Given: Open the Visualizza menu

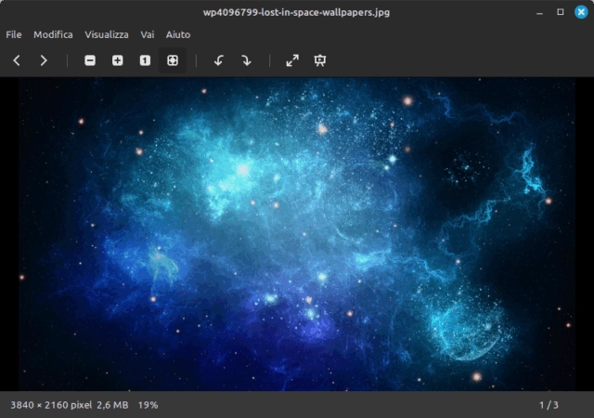Looking at the screenshot, I should pyautogui.click(x=107, y=34).
